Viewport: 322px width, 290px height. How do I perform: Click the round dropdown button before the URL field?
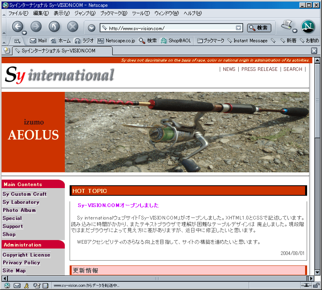click(92, 28)
